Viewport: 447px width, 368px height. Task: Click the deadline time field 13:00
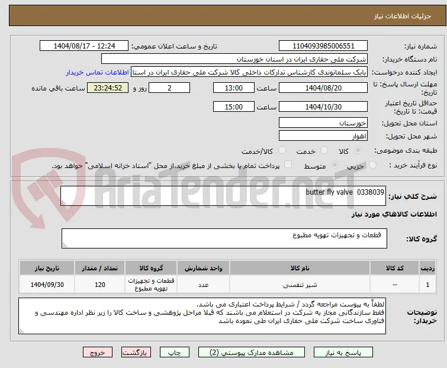[x=234, y=88]
